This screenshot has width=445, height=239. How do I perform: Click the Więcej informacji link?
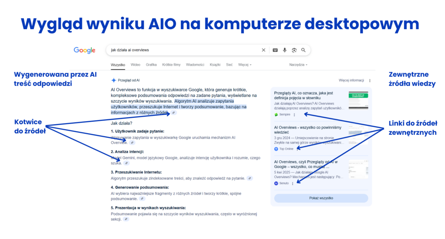(x=351, y=80)
